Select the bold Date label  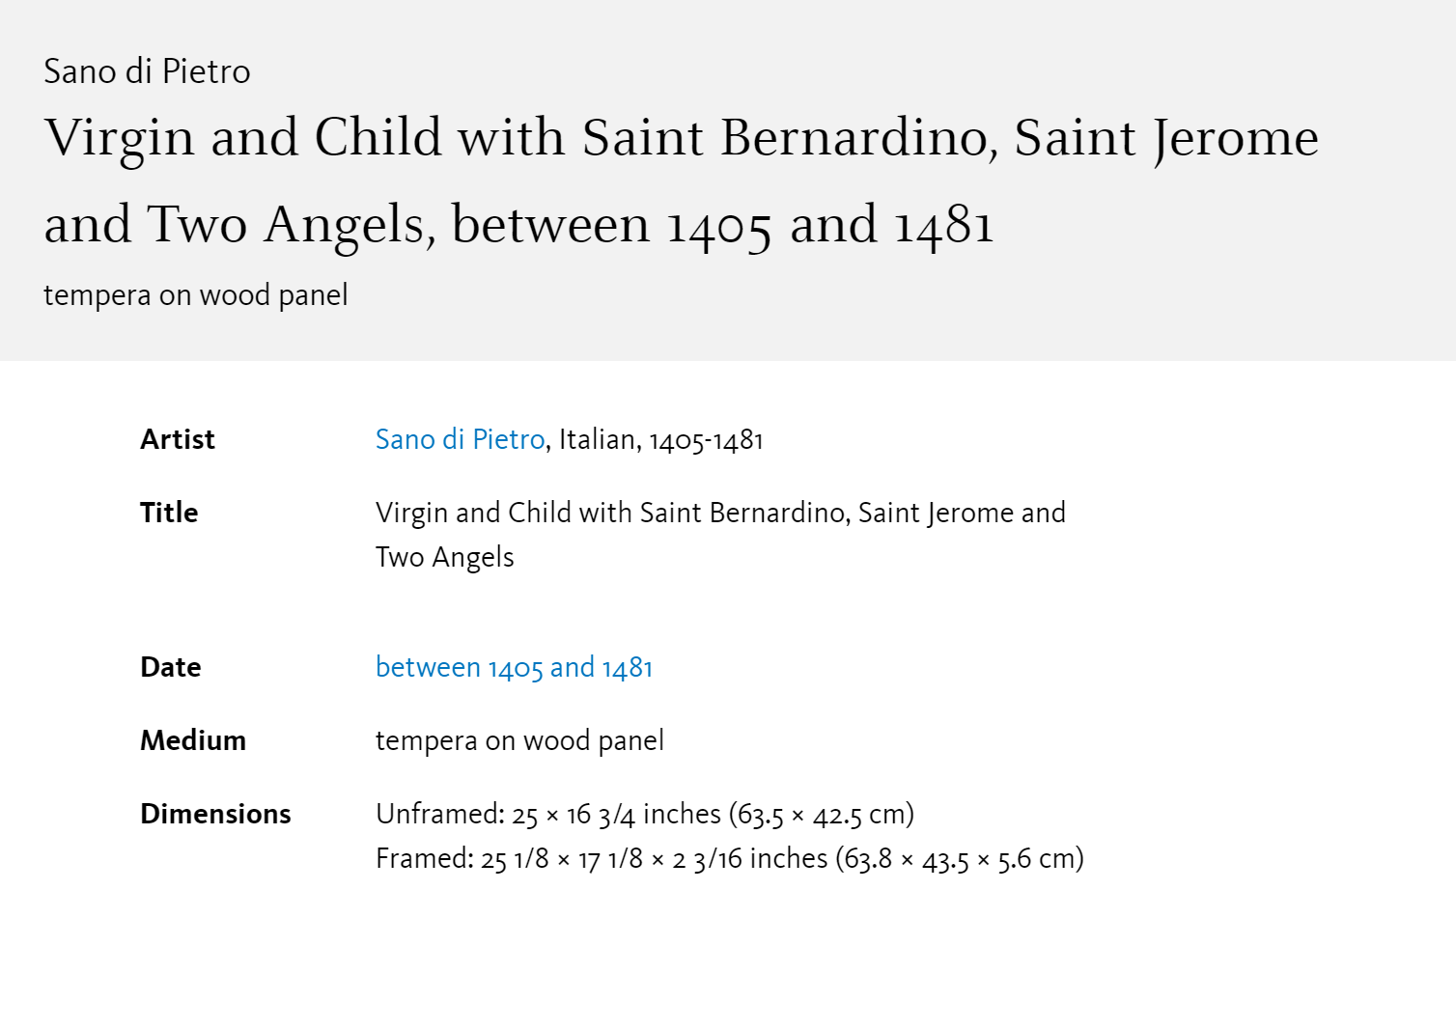point(171,667)
